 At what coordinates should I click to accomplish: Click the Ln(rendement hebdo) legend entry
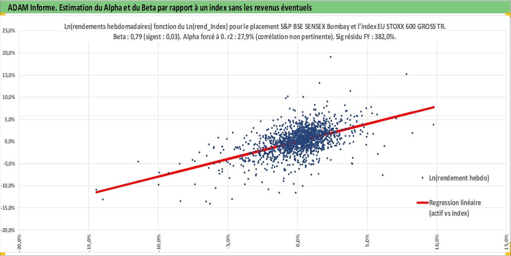459,178
